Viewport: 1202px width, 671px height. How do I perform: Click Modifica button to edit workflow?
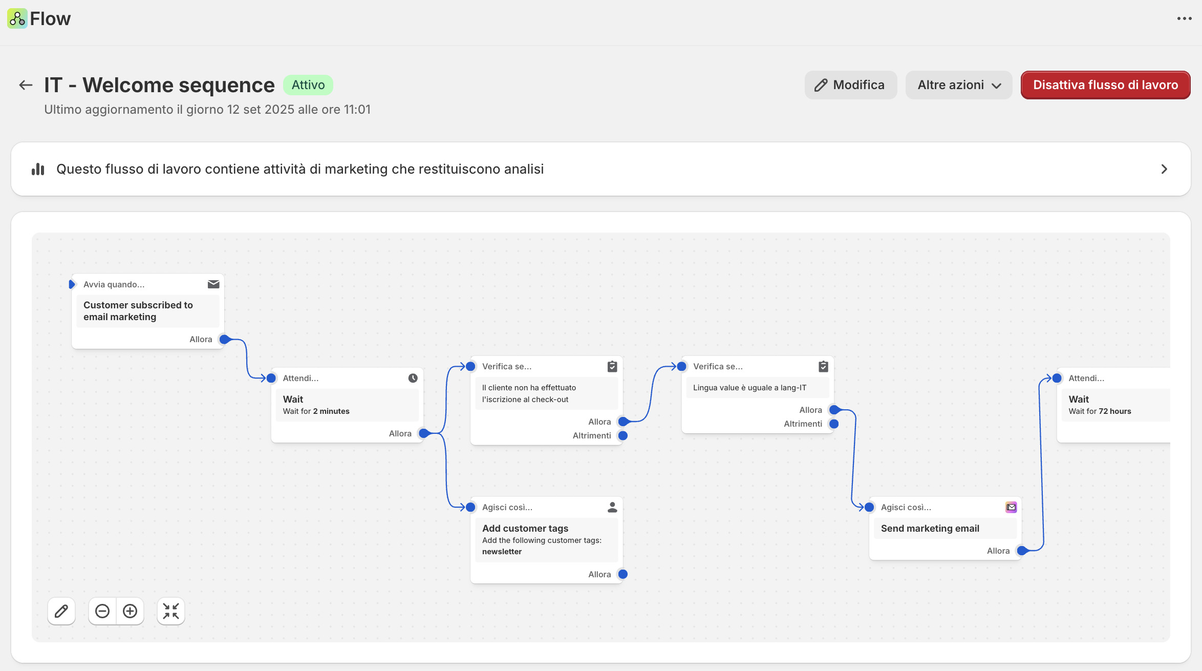[850, 85]
